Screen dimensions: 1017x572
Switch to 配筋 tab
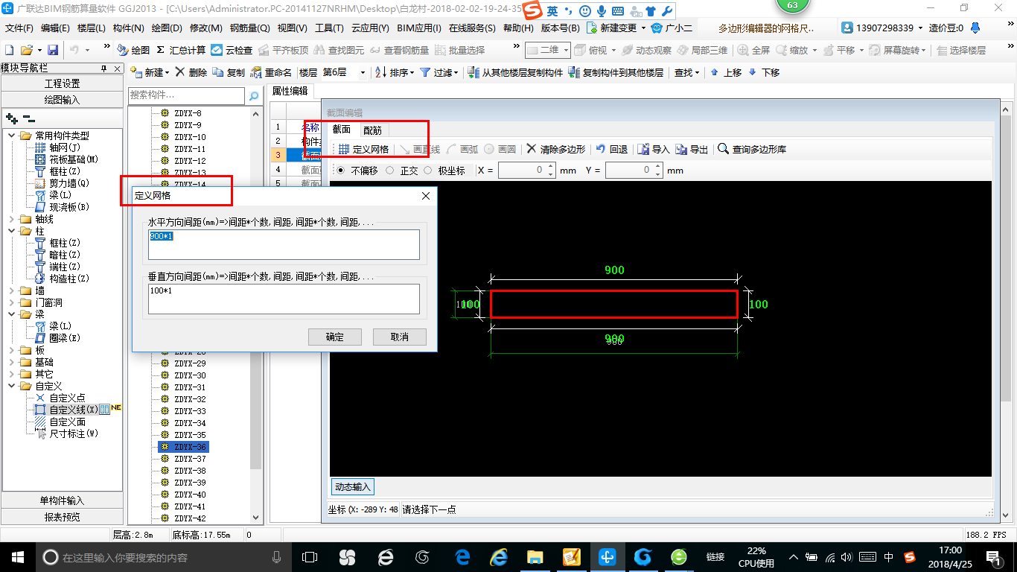pos(372,130)
